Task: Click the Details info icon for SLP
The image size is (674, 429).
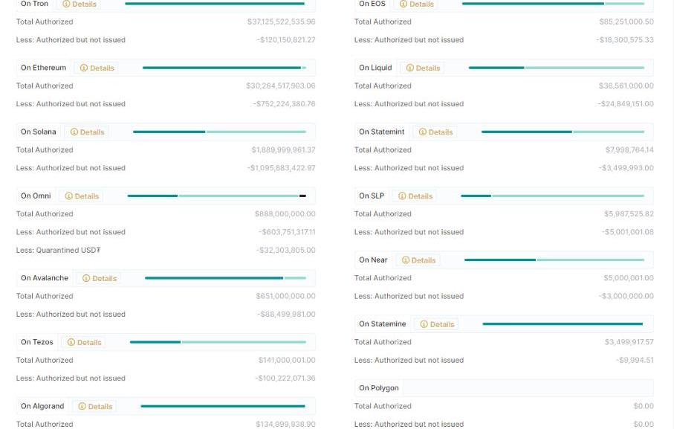Action: [x=402, y=196]
